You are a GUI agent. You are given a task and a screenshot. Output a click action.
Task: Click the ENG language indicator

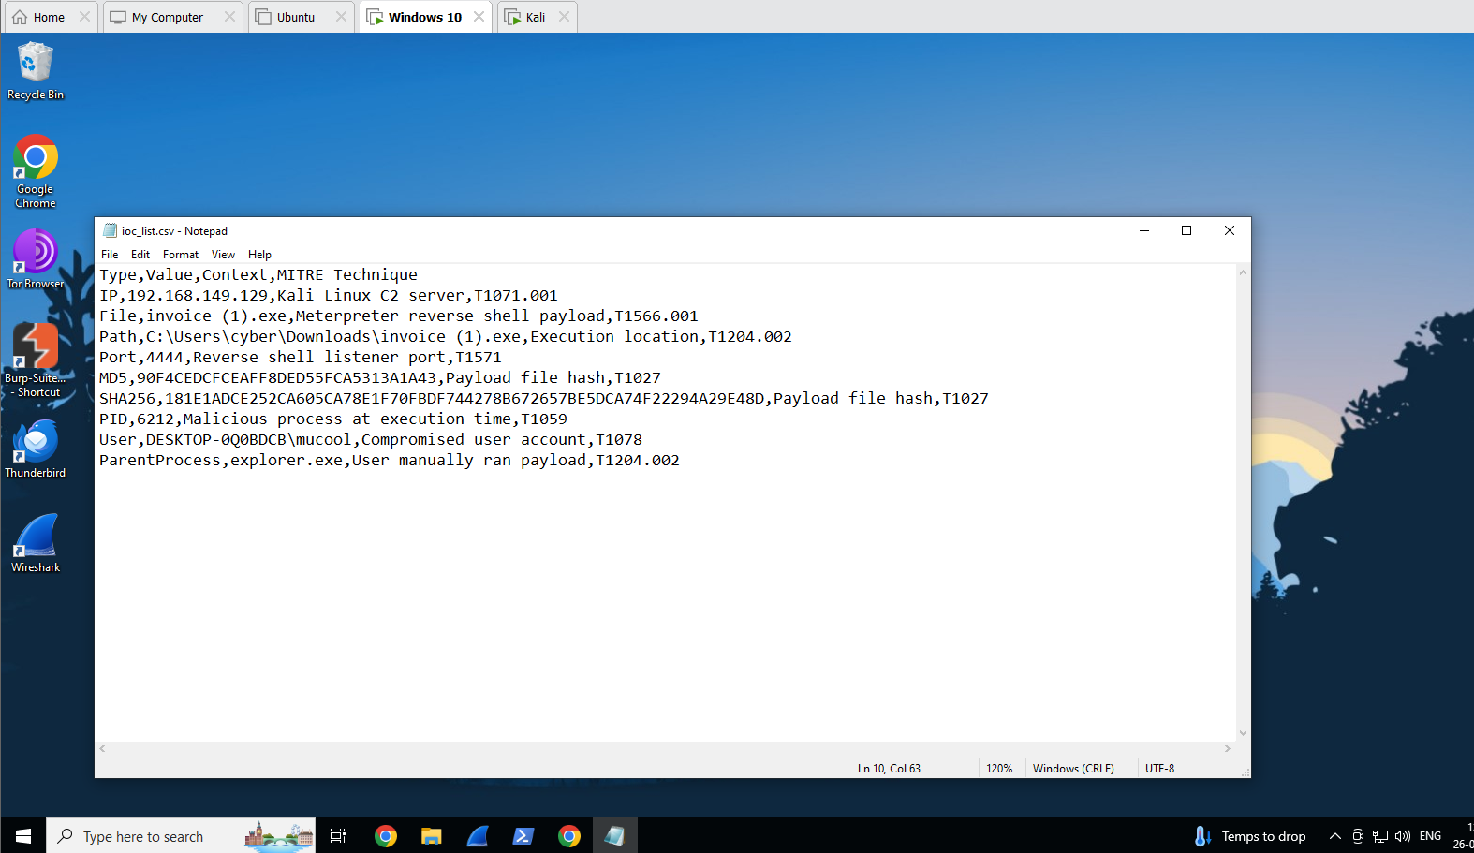point(1430,836)
